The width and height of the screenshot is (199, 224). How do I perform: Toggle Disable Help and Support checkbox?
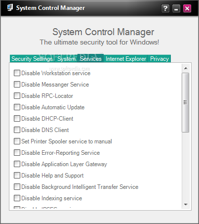[x=17, y=175]
